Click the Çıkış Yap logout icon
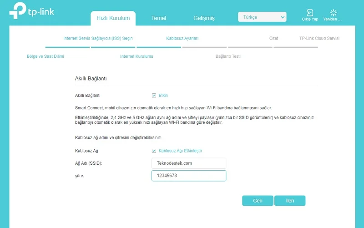This screenshot has width=364, height=228. [310, 13]
